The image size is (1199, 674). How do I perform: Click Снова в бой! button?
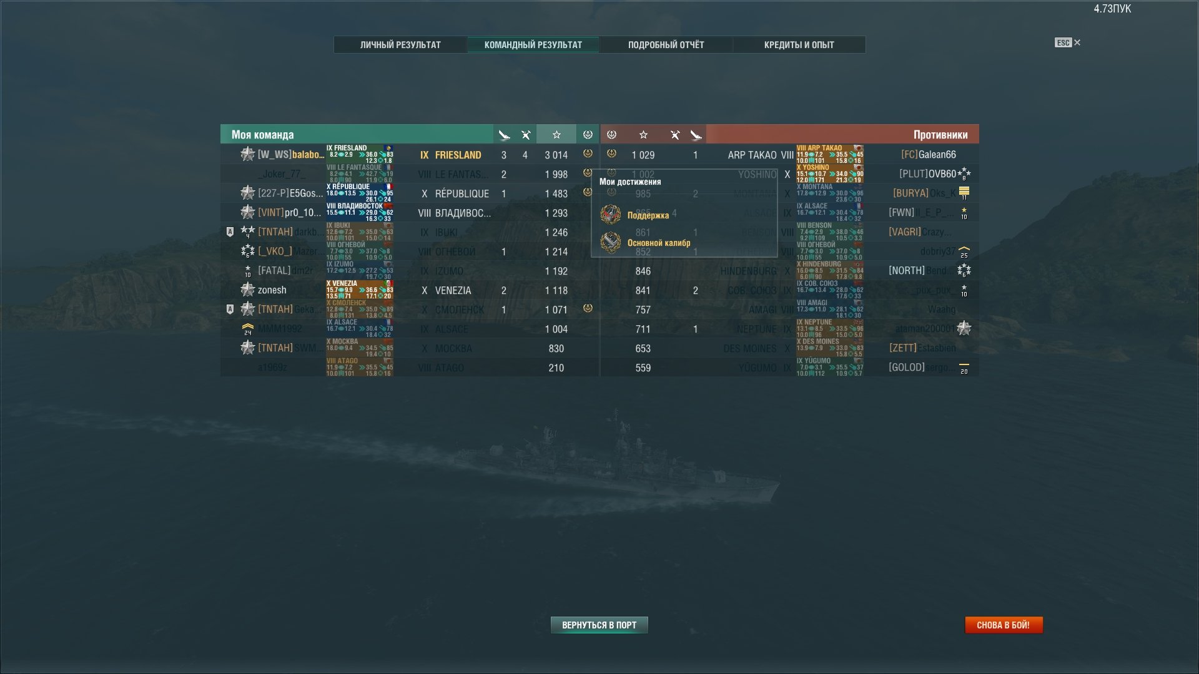pyautogui.click(x=1004, y=625)
